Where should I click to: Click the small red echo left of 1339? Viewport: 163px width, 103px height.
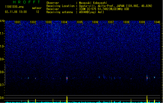pos(131,79)
